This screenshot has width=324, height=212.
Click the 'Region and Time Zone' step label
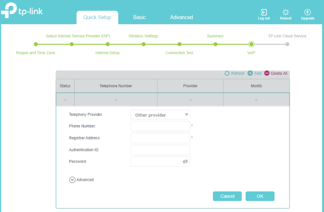click(36, 53)
